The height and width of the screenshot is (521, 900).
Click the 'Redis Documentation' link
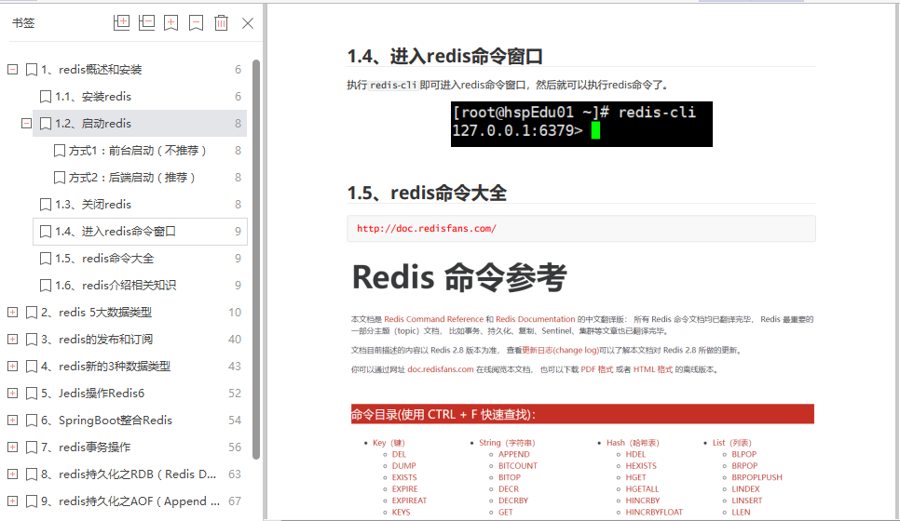tap(535, 319)
